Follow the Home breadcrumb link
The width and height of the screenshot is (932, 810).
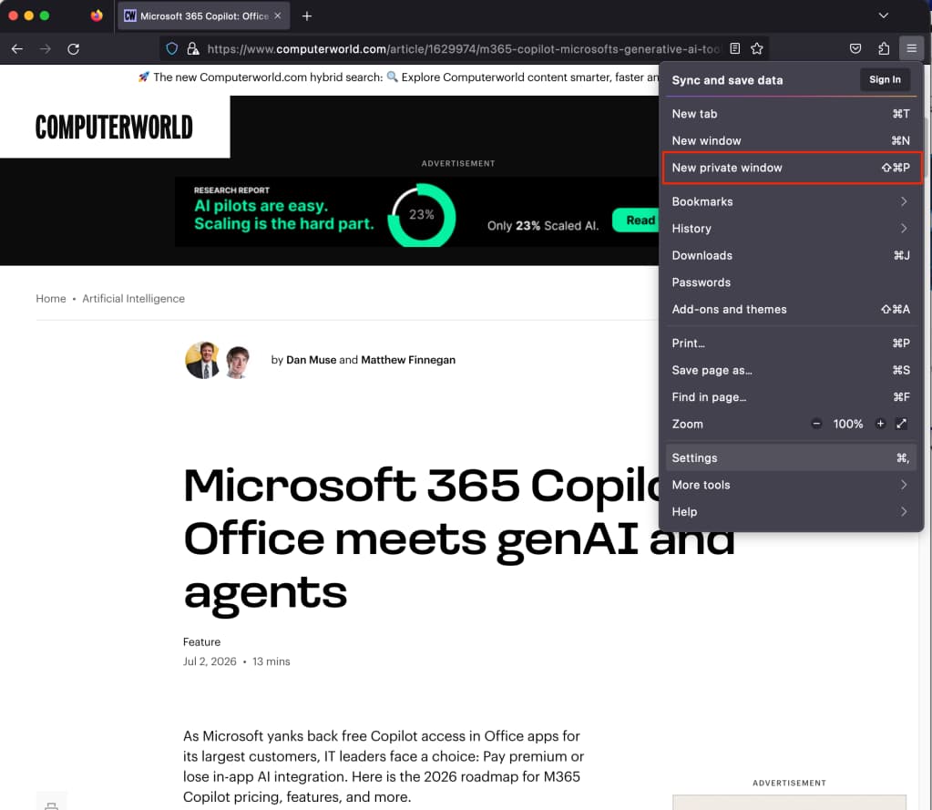pyautogui.click(x=50, y=298)
